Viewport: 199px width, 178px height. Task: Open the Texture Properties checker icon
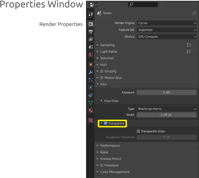pos(91,120)
